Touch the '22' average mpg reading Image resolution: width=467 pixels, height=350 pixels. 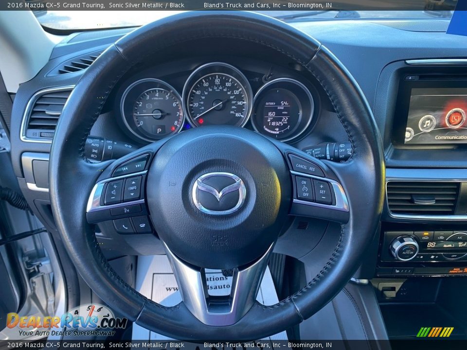click(285, 120)
